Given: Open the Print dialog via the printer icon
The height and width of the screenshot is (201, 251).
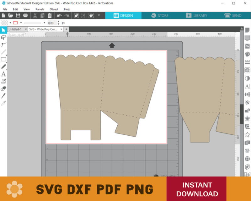Looking at the screenshot, I should tap(25, 15).
